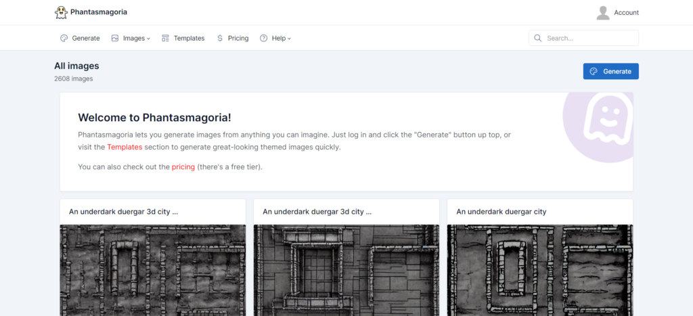The image size is (693, 316).
Task: Follow the red pricing link in welcome text
Action: coord(183,166)
